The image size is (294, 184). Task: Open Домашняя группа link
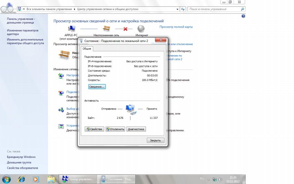pyautogui.click(x=19, y=162)
